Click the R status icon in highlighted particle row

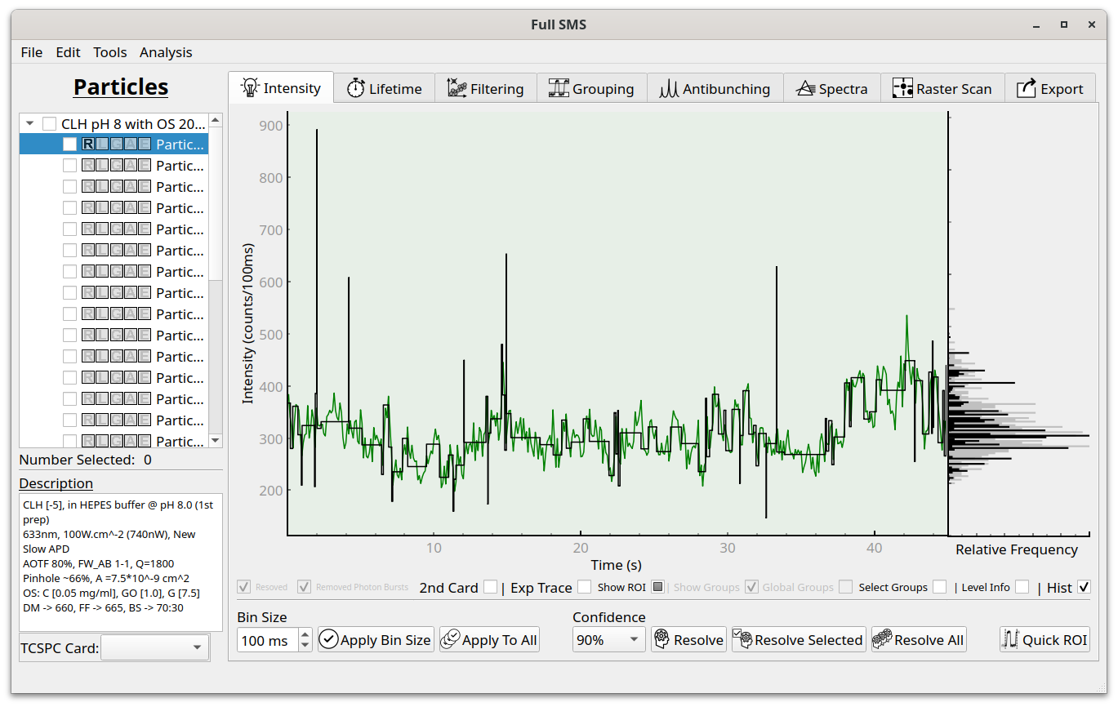[88, 145]
